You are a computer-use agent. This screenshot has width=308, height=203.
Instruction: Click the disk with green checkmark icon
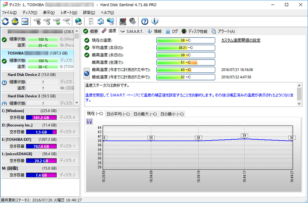tap(57, 21)
